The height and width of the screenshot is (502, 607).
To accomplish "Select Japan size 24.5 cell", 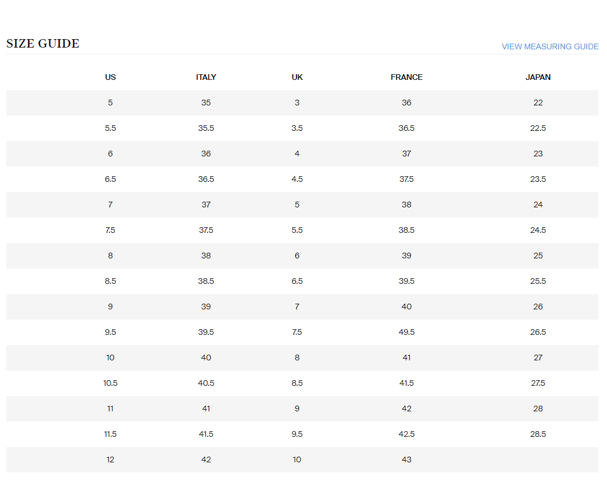I will (x=538, y=230).
